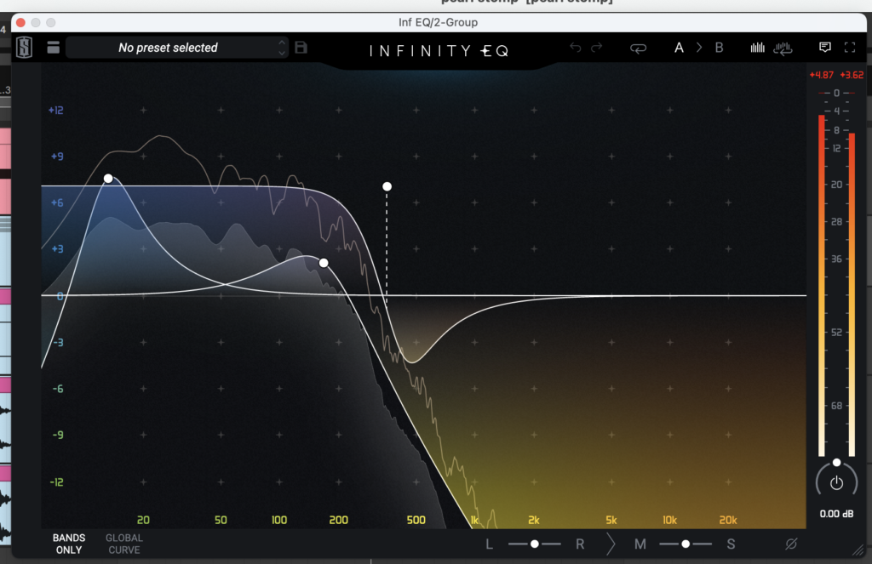Viewport: 872px width, 564px height.
Task: Open the hamburger menu beside the logo
Action: click(x=54, y=48)
